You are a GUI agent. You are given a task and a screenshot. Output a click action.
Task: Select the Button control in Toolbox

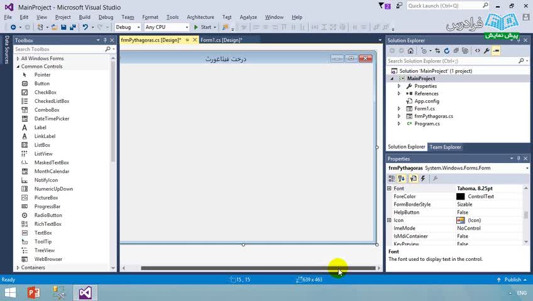click(42, 83)
